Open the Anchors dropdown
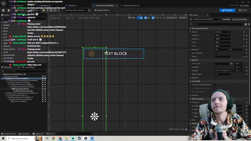 (222, 32)
